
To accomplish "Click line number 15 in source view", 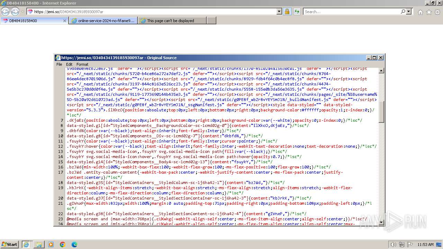I will click(61, 162).
